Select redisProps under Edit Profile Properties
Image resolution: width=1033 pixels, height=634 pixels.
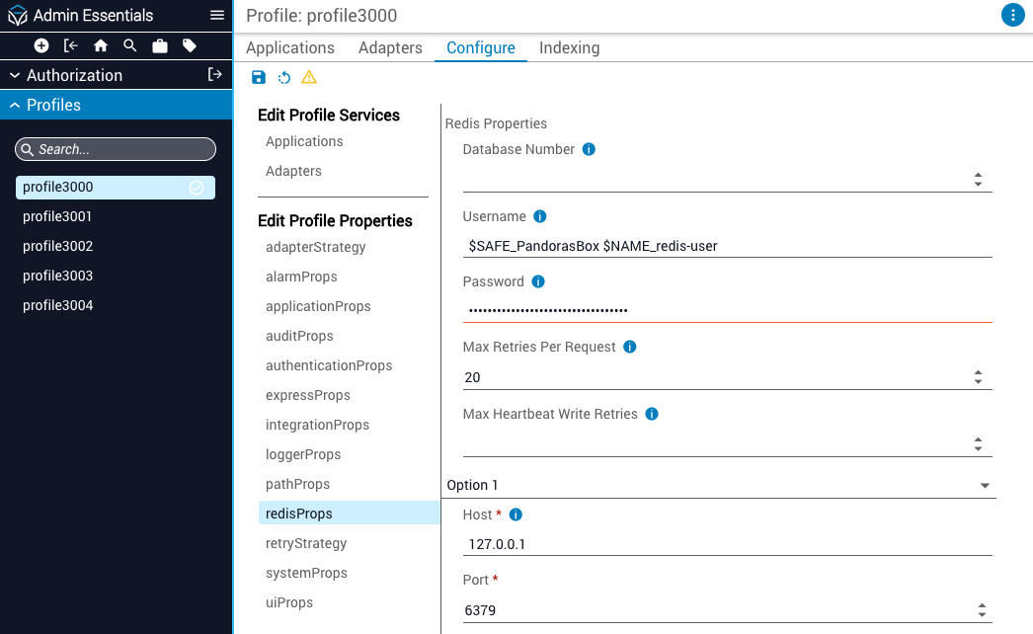coord(298,513)
